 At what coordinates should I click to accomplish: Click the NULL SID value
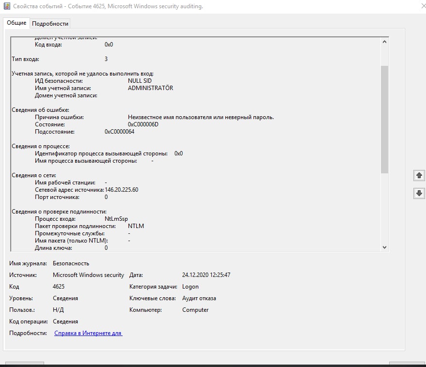click(140, 81)
